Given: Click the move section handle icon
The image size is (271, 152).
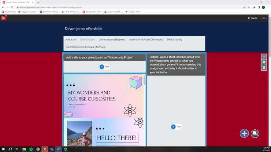Looking at the screenshot, I should (264, 57).
